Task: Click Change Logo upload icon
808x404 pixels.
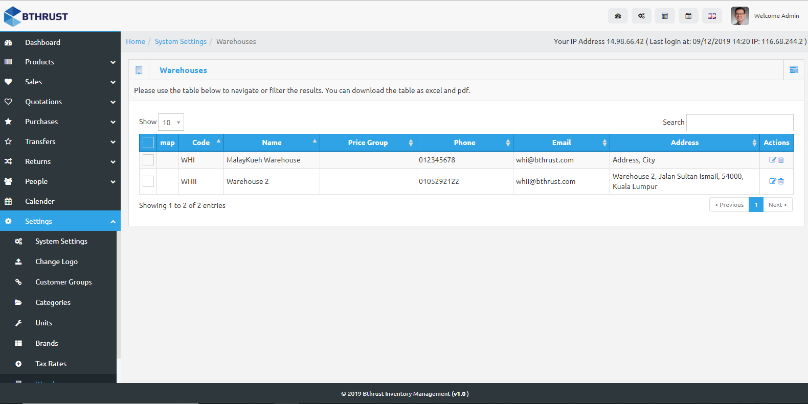Action: (18, 262)
